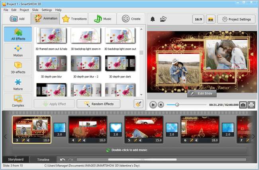Open the Edit menu
The image size is (259, 170).
tap(14, 10)
